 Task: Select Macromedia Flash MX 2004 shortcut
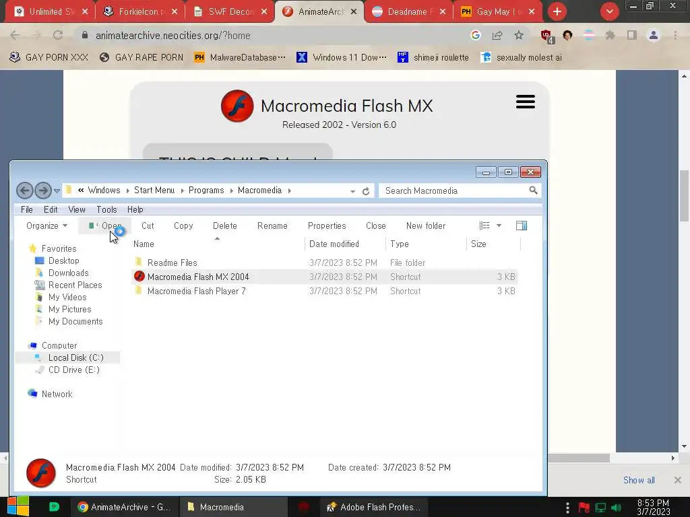tap(324, 277)
